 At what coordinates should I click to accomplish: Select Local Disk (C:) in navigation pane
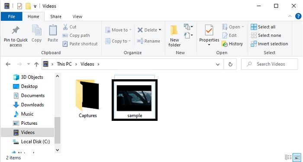pyautogui.click(x=31, y=142)
